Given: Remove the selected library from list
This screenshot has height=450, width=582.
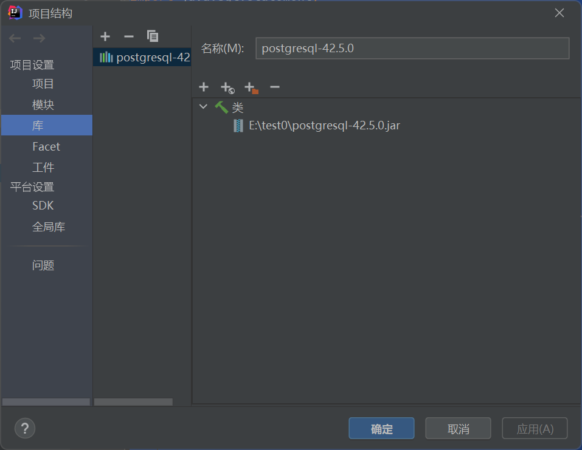Looking at the screenshot, I should click(x=129, y=36).
